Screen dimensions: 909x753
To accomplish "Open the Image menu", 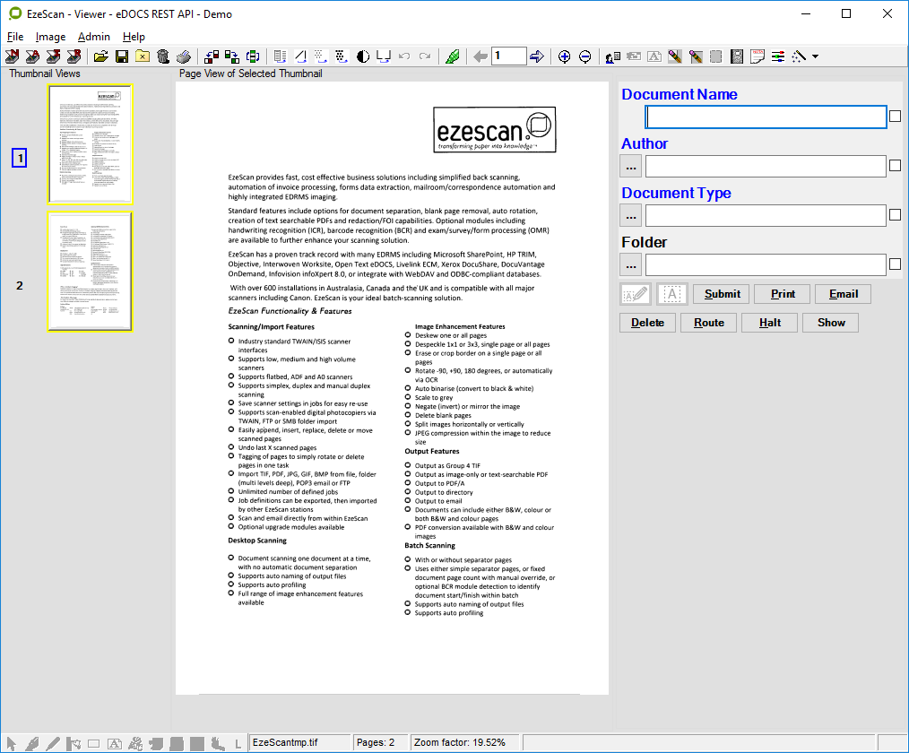I will [x=50, y=37].
